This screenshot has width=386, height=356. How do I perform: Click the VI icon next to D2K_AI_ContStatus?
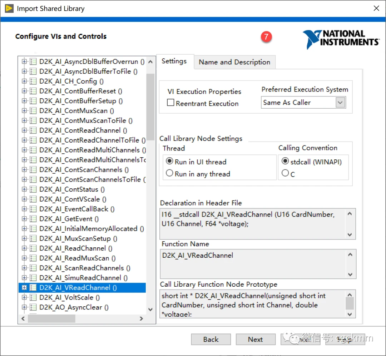tap(33, 189)
